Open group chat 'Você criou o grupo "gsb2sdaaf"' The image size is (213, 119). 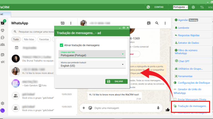[x=42, y=108]
